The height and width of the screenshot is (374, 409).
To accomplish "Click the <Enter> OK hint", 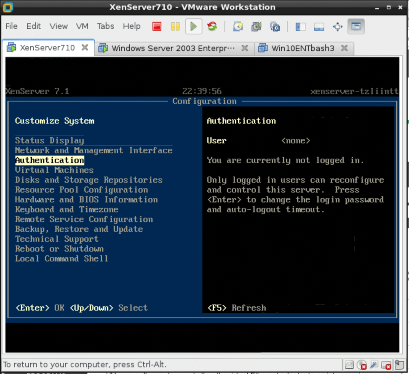I will (x=40, y=308).
